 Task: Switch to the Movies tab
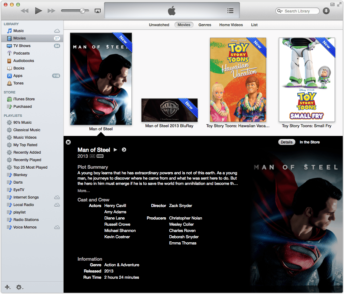pyautogui.click(x=184, y=25)
